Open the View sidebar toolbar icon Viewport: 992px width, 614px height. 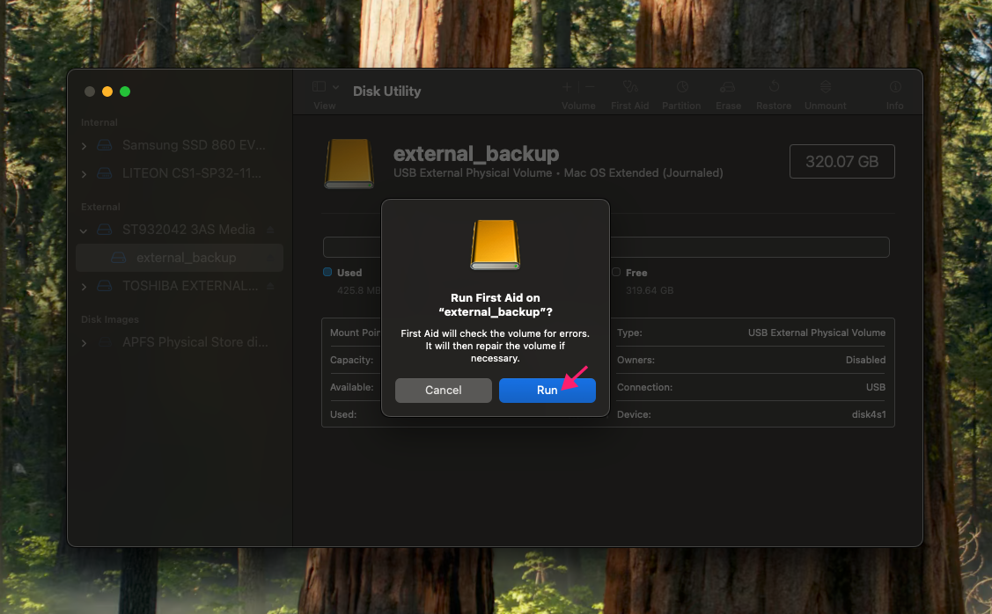pyautogui.click(x=319, y=86)
